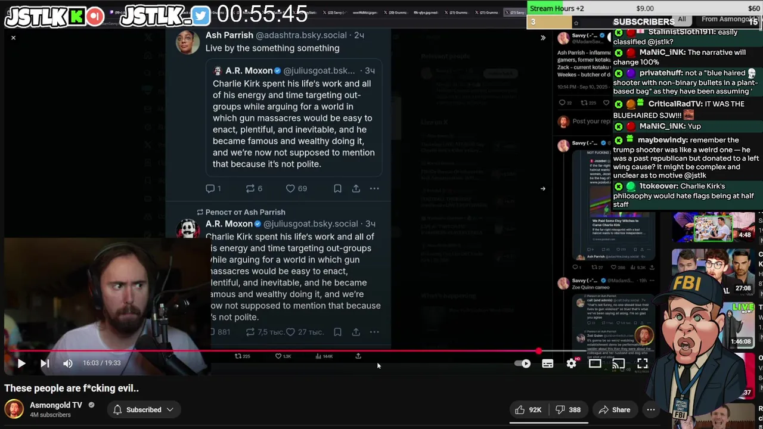Toggle subtitles/closed captions
This screenshot has width=763, height=429.
coord(547,363)
